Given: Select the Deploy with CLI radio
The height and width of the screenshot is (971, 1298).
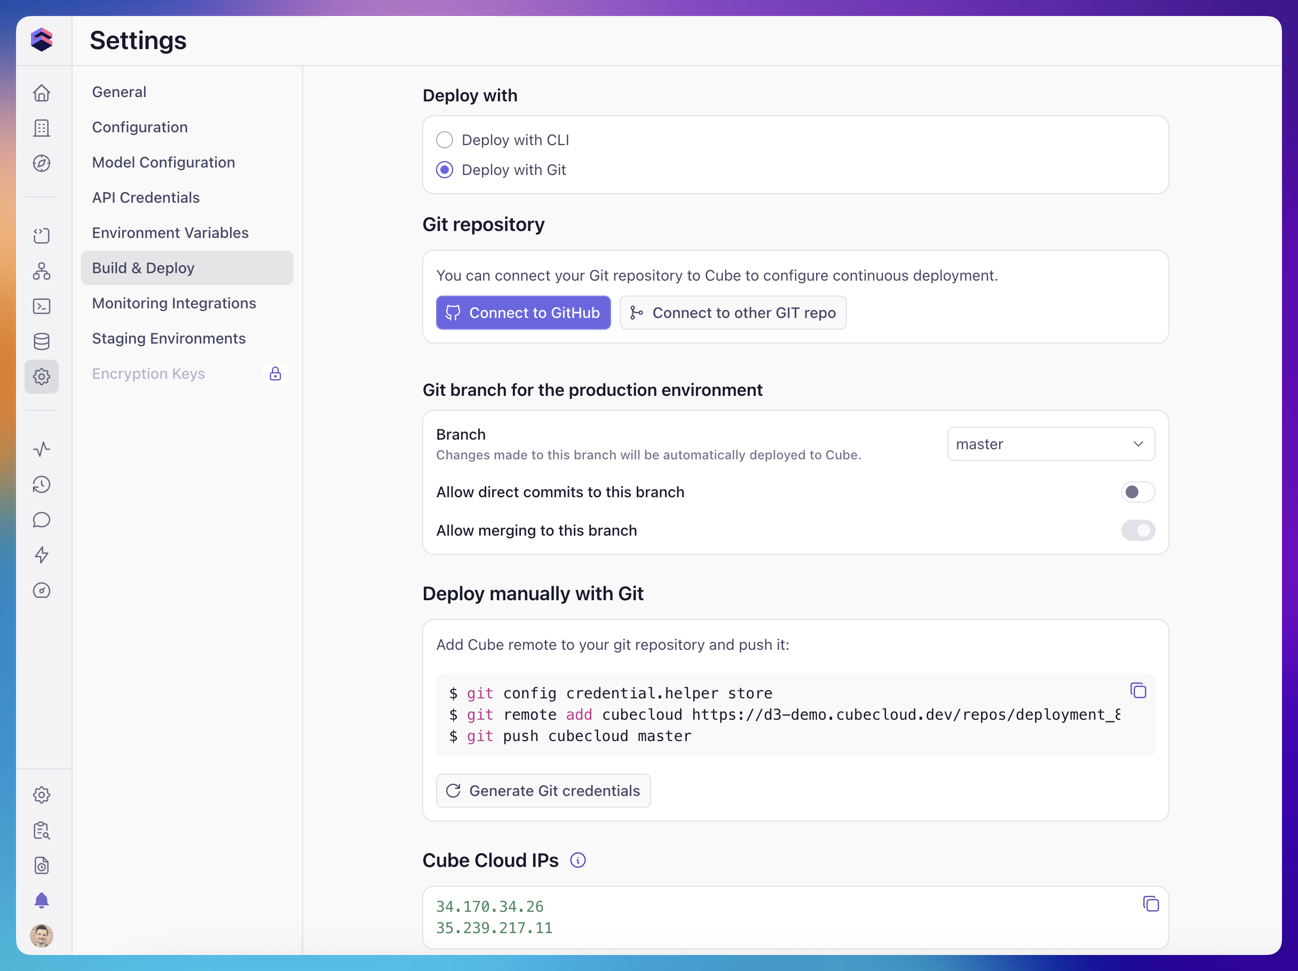Looking at the screenshot, I should pos(445,140).
